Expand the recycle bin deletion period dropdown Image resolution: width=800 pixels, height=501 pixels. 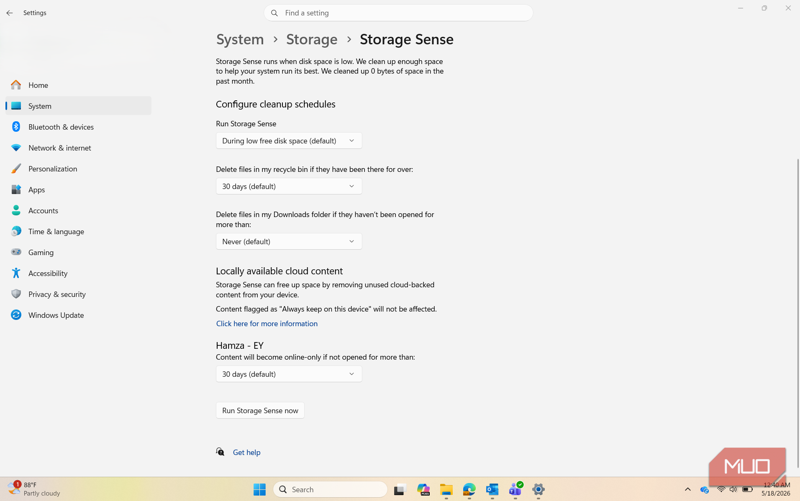289,186
